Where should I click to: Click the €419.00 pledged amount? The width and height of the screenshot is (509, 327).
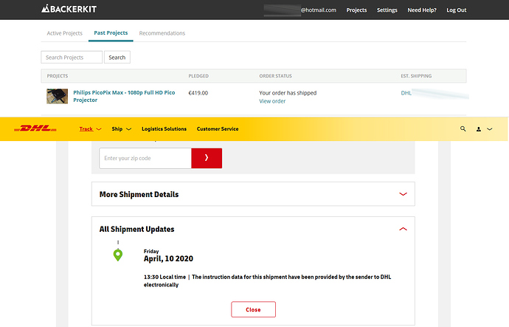(x=198, y=93)
